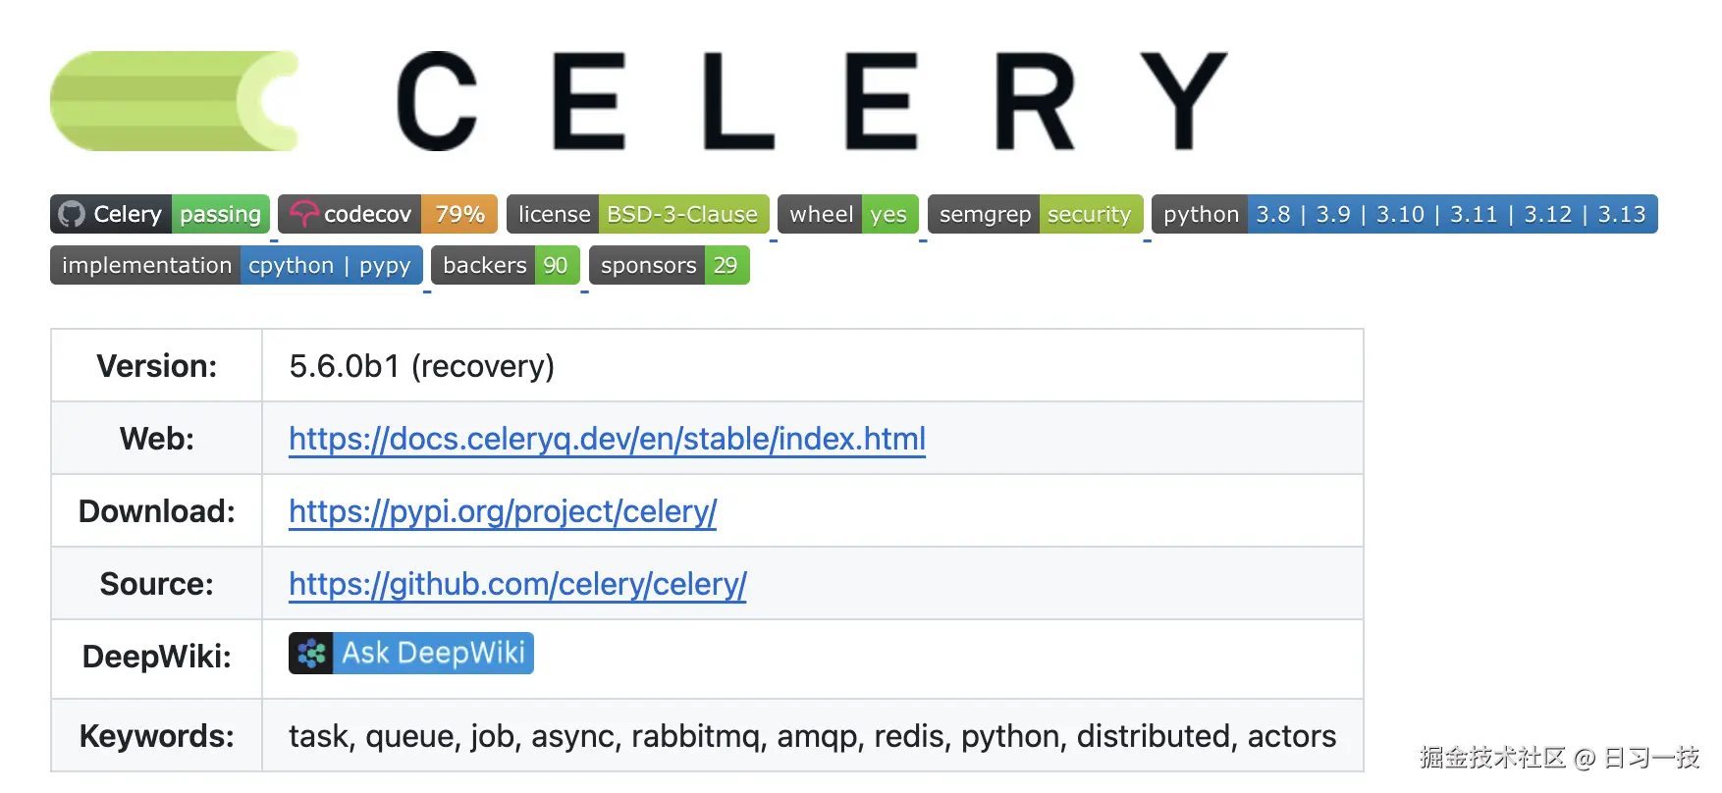Screen dimensions: 1722x793
Task: Open the pypi.org project celery link
Action: pyautogui.click(x=503, y=511)
